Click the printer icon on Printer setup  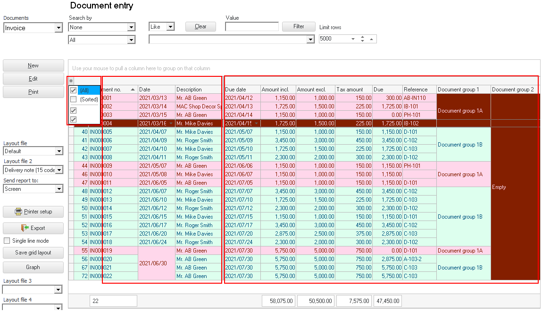[18, 212]
